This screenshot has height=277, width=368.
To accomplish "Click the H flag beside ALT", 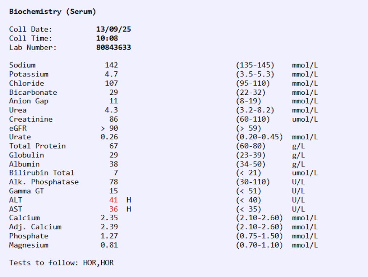I will click(x=129, y=200).
